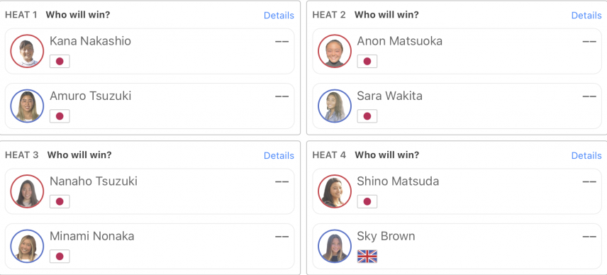Click Sara Wakita's score dashes
607x275 pixels.
[x=589, y=96]
